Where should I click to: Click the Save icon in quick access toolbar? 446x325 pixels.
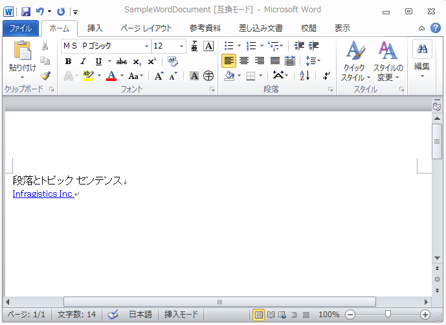26,12
